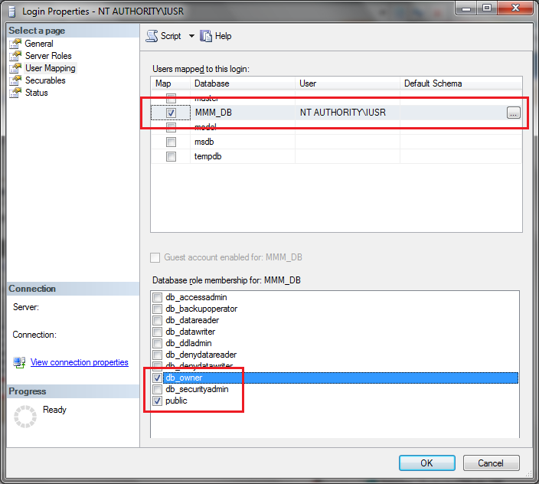Browse default schema with ellipsis button
The image size is (539, 484).
514,113
